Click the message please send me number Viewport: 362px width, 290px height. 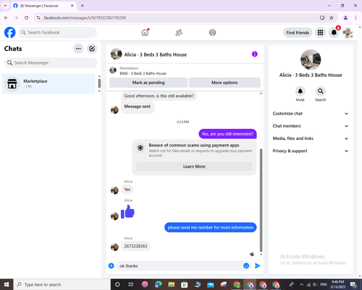tap(211, 228)
